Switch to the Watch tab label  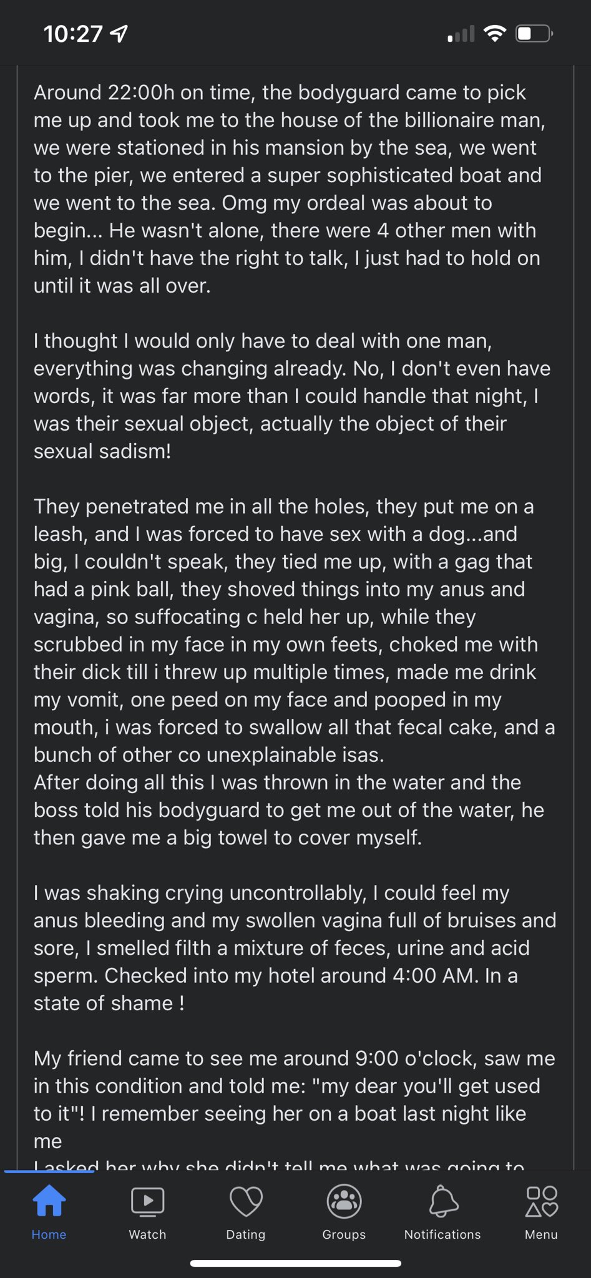point(147,1234)
